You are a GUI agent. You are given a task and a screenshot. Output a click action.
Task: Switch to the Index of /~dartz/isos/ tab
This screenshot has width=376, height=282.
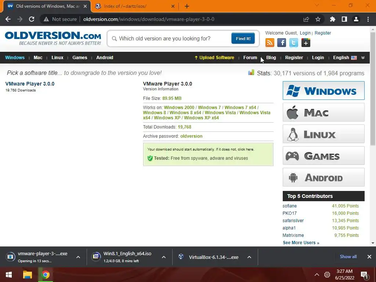pyautogui.click(x=135, y=6)
